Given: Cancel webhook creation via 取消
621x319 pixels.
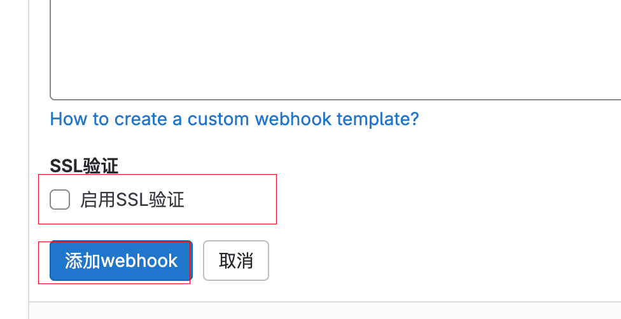Looking at the screenshot, I should click(x=236, y=261).
